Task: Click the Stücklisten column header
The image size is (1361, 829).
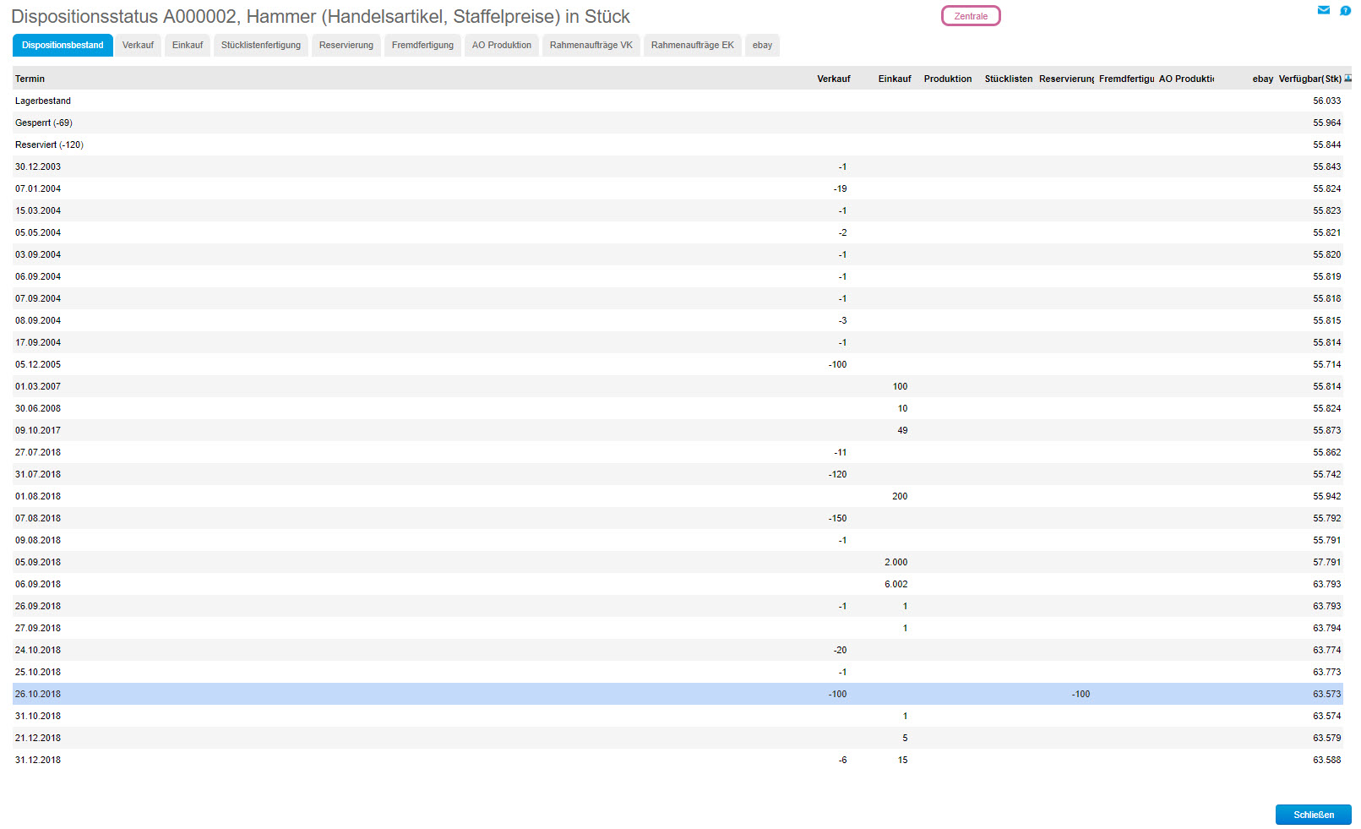Action: (1009, 79)
